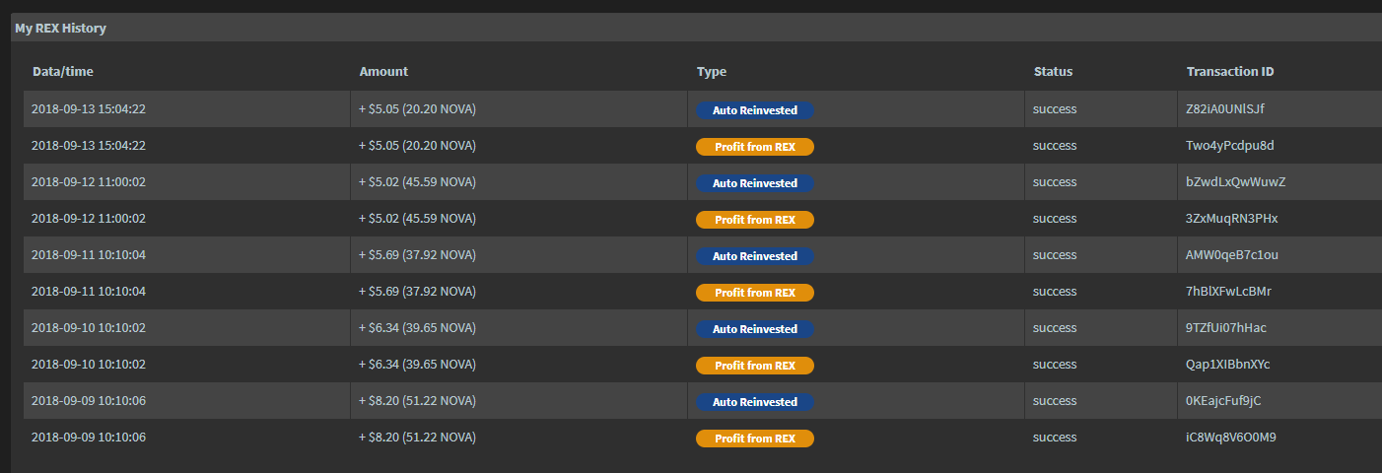Click the Amount column header

click(383, 72)
